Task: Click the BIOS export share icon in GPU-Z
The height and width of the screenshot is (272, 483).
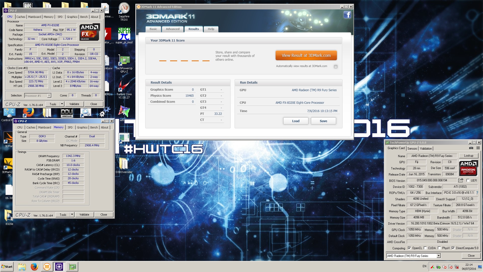Action: (461, 180)
